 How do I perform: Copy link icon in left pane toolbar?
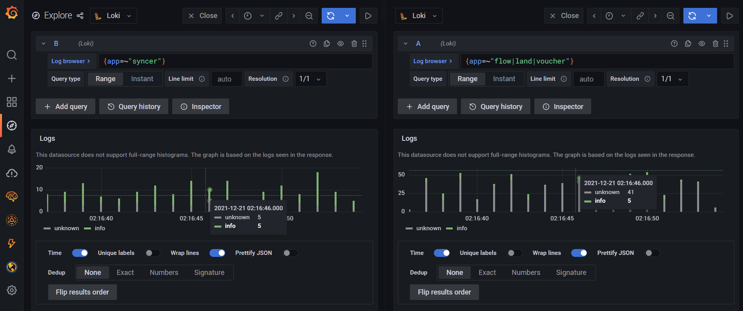click(279, 16)
